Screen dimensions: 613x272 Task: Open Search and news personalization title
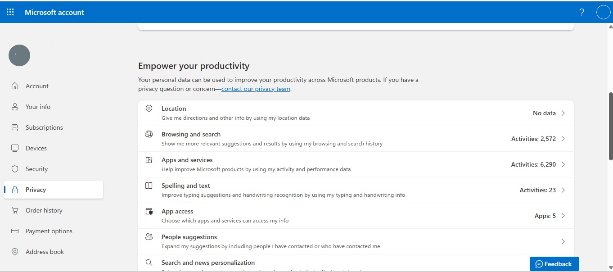click(208, 263)
